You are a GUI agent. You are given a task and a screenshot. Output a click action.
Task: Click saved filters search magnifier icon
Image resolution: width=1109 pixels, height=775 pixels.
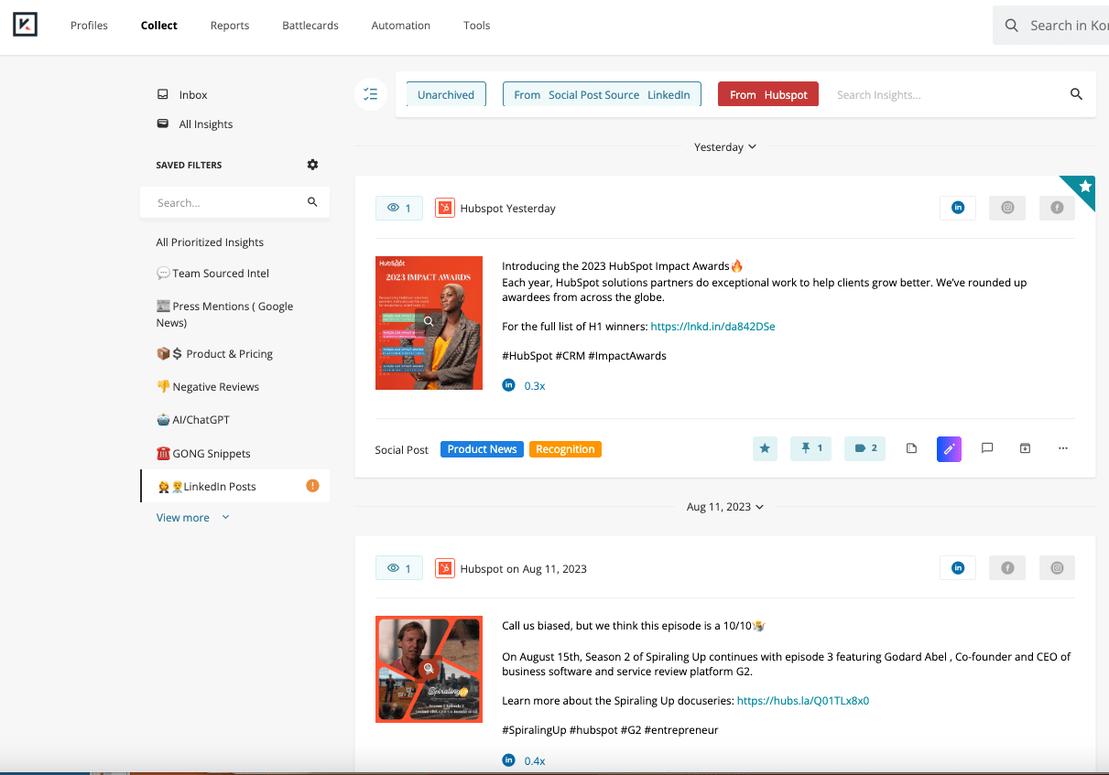pyautogui.click(x=312, y=202)
